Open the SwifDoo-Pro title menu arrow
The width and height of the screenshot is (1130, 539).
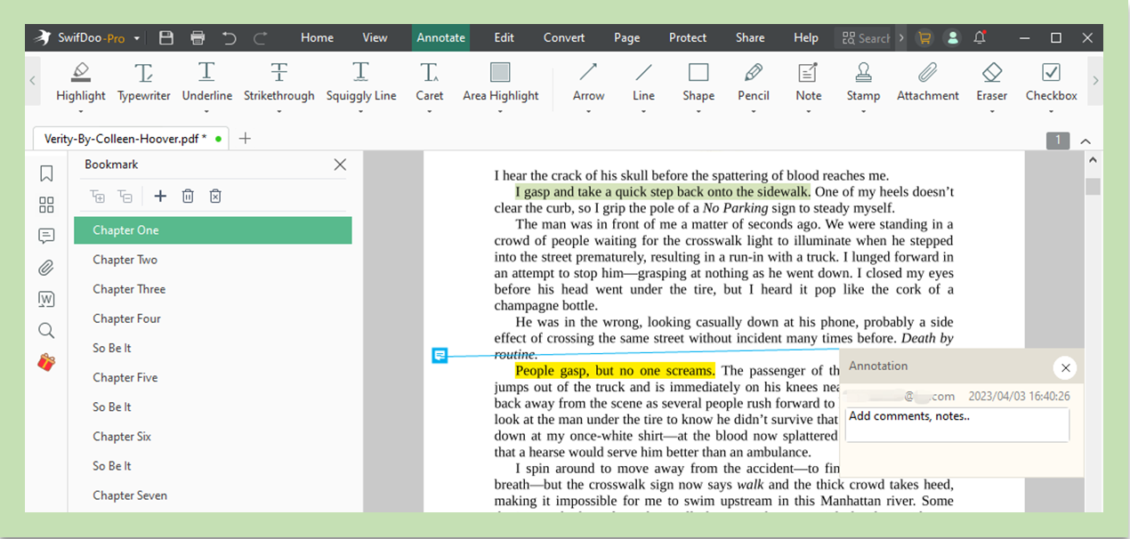[136, 38]
